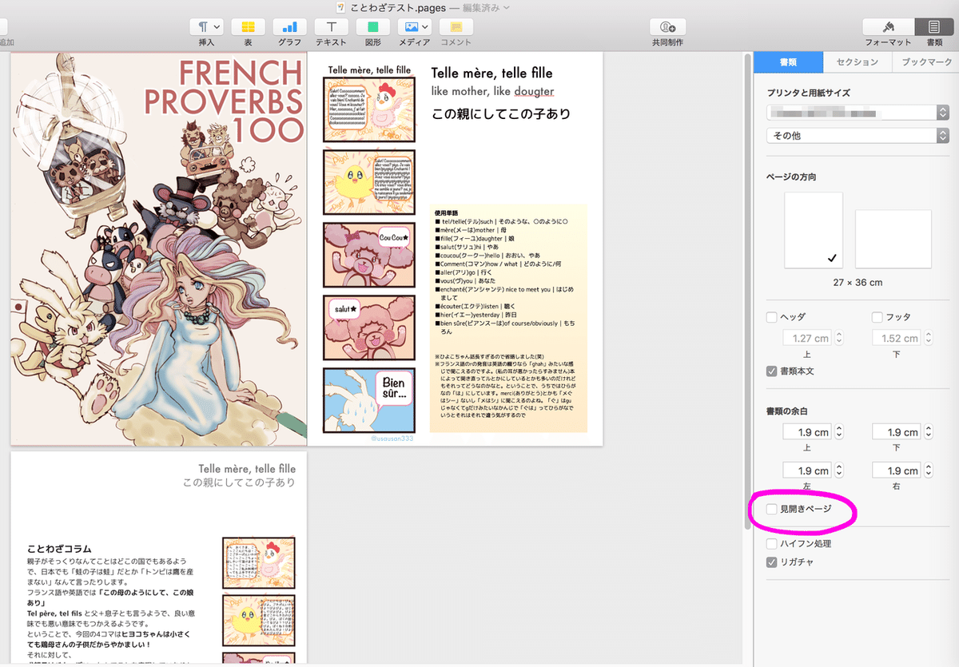
Task: Click the 'Telle mère, telle fille' large heading
Action: tap(491, 73)
